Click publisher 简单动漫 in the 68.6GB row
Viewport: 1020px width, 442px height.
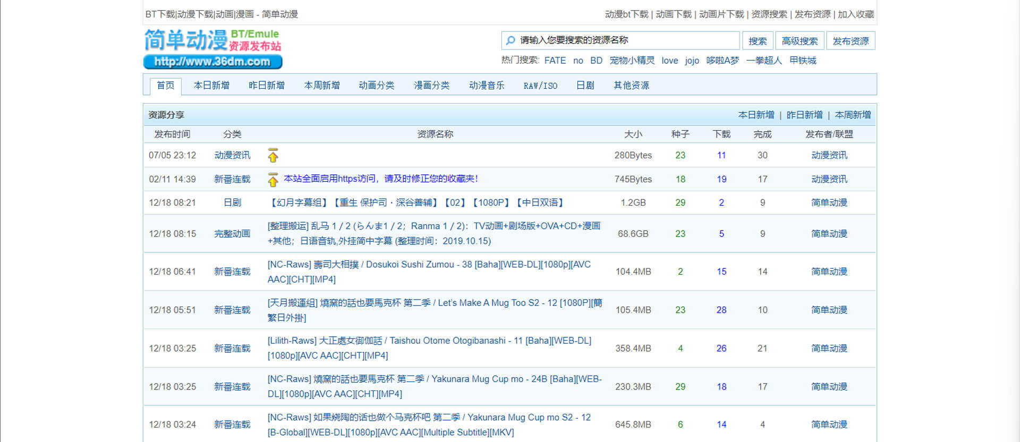(829, 234)
